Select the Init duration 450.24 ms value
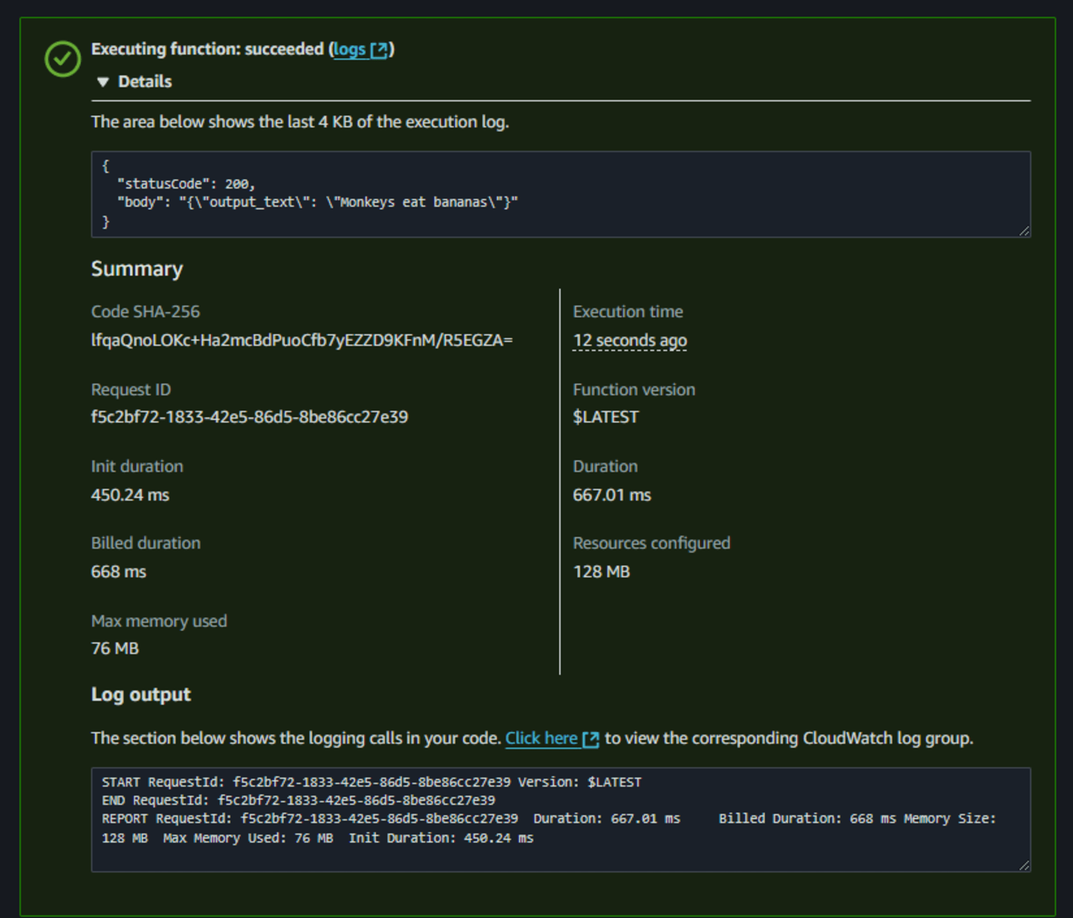Image resolution: width=1073 pixels, height=918 pixels. [130, 495]
